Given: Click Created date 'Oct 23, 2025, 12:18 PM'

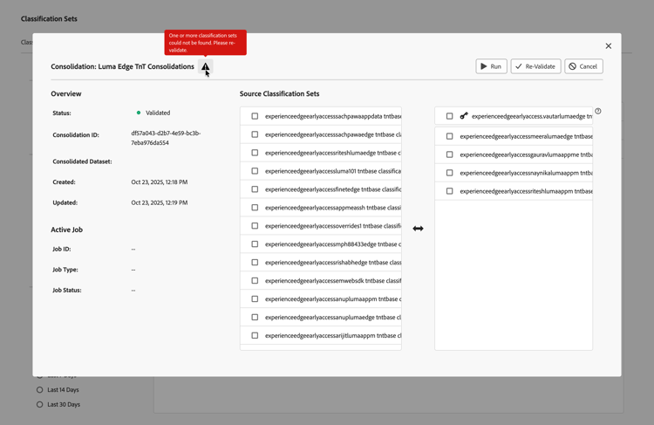Looking at the screenshot, I should tap(160, 182).
